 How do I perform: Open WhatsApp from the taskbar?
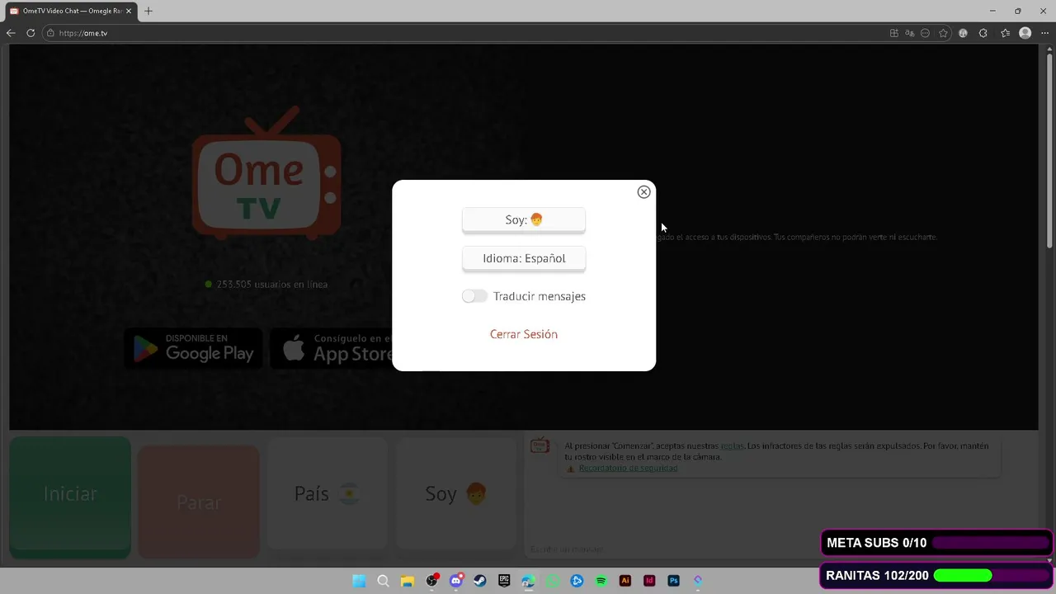(553, 581)
